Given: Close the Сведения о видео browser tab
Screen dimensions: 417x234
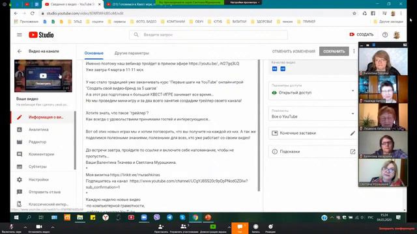Looking at the screenshot, I should [x=100, y=5].
